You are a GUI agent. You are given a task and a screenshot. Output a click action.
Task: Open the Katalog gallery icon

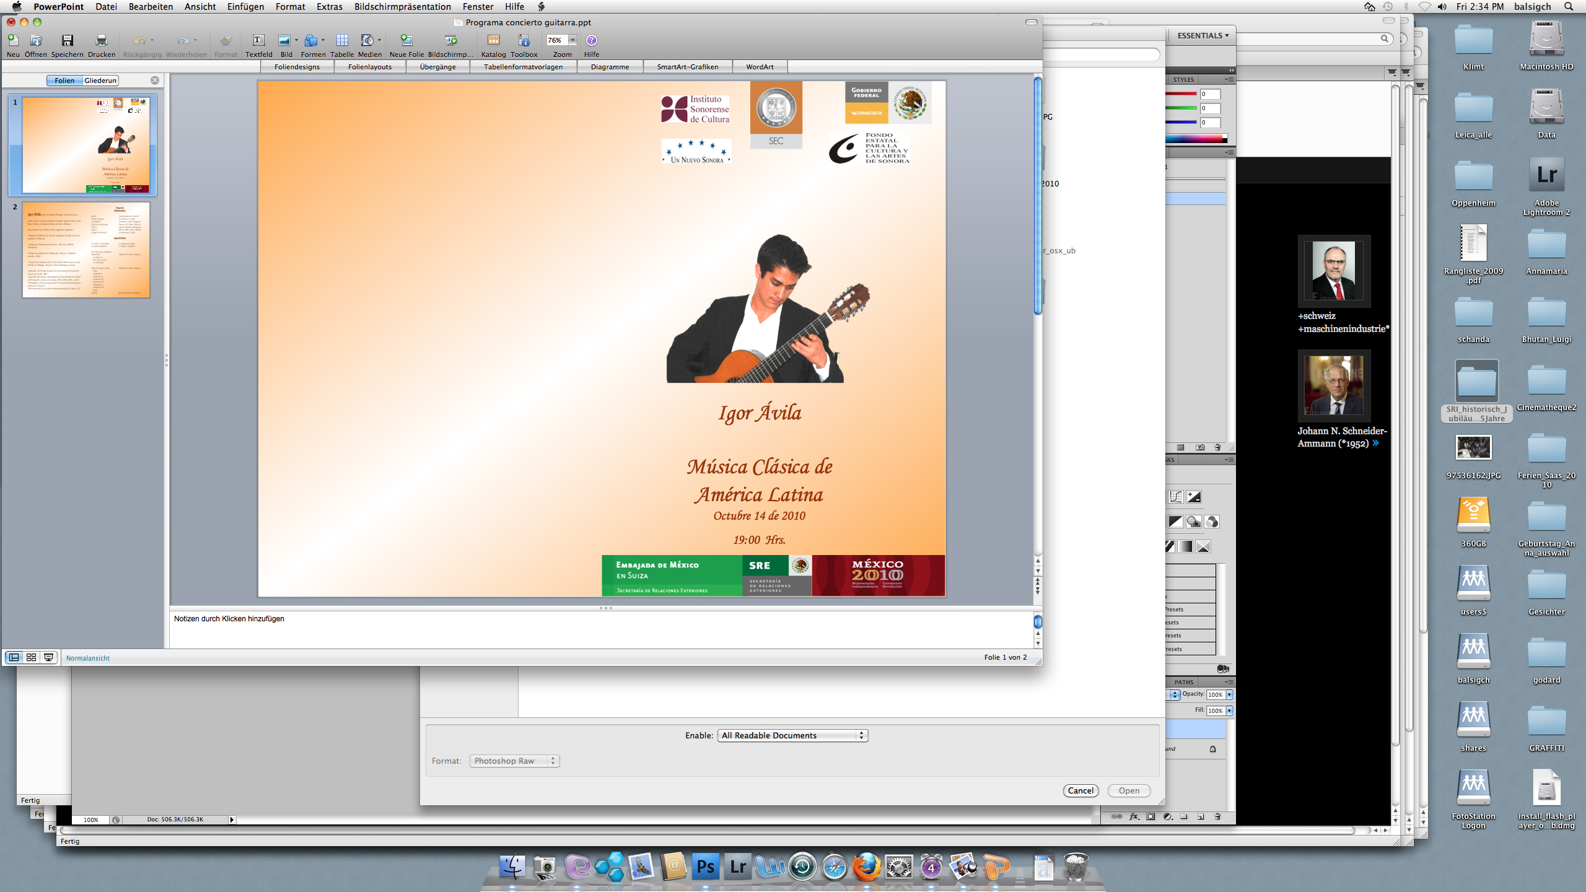493,41
